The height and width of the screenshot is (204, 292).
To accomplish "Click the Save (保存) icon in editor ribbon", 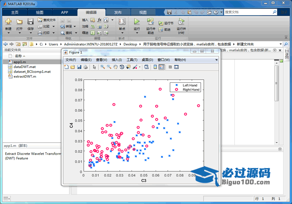I will [x=31, y=22].
